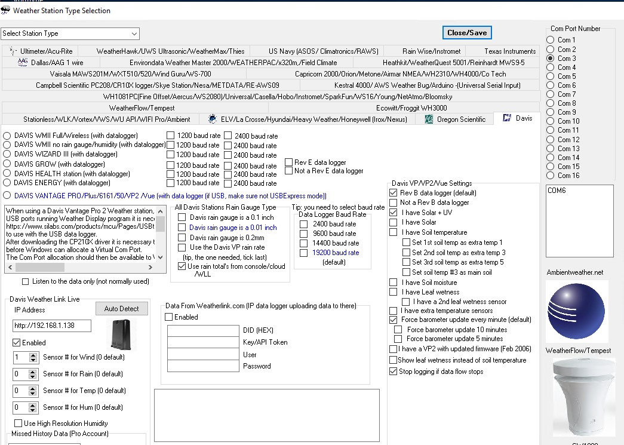Decrease the Sensor # for Temp value
Viewport: 624px width, 445px height.
click(x=33, y=393)
